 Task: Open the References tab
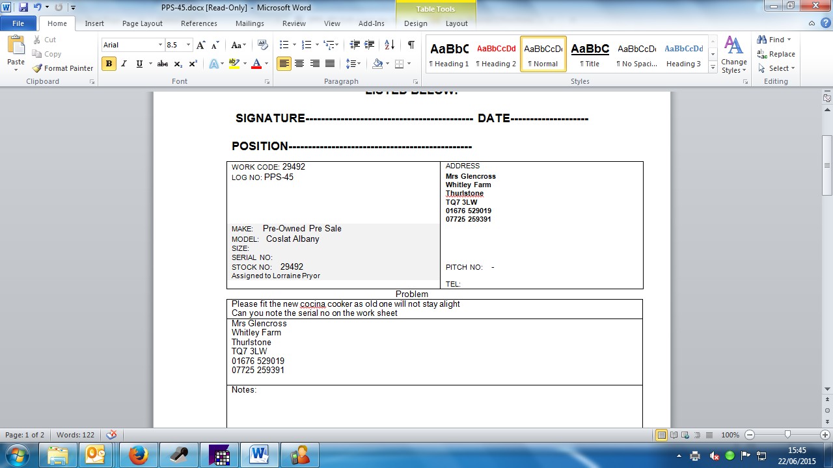pos(199,23)
